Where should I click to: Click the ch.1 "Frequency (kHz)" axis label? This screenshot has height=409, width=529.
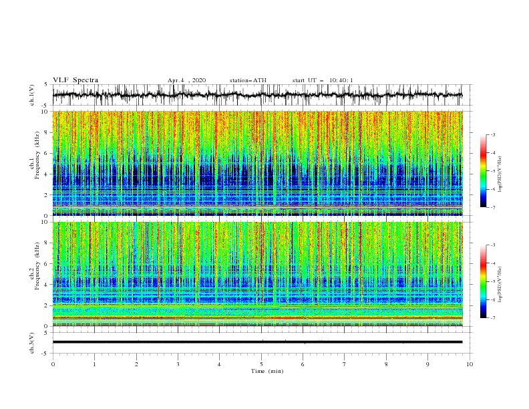pos(36,155)
